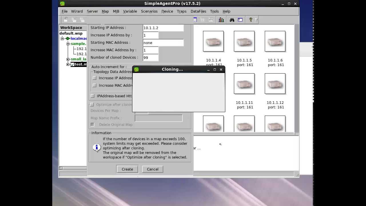
Task: Select the 10.1.1.4 device thumbnail
Action: (213, 41)
